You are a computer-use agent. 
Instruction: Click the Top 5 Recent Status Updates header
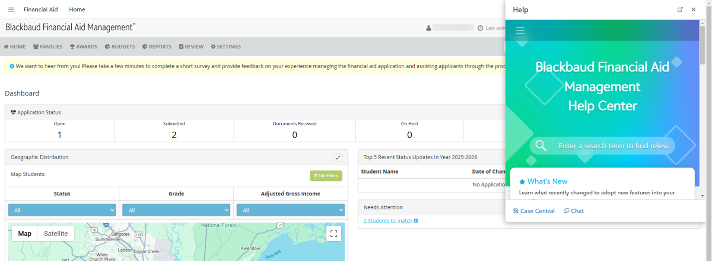pyautogui.click(x=420, y=157)
